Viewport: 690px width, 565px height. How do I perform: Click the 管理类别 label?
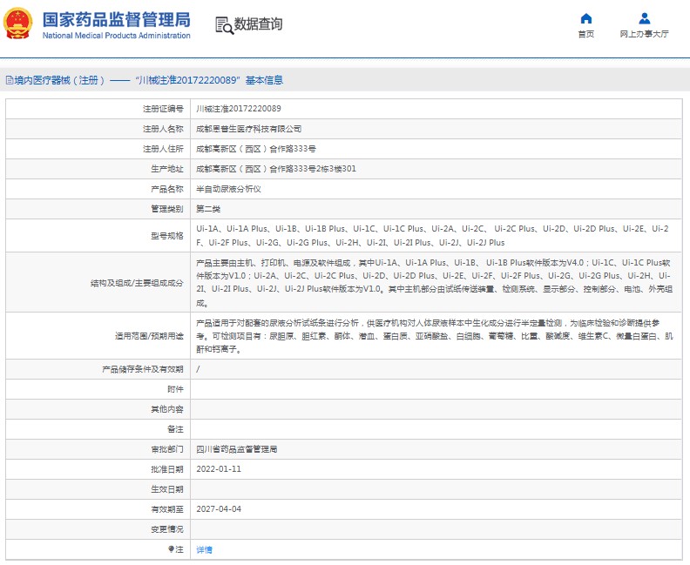[x=167, y=209]
